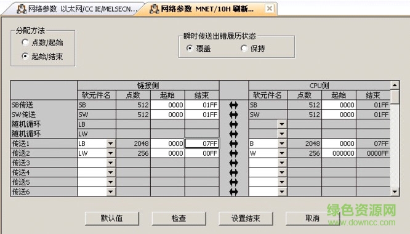The height and width of the screenshot is (234, 410).
Task: Click CPU-side 起始 field of SW row
Action: (x=339, y=115)
